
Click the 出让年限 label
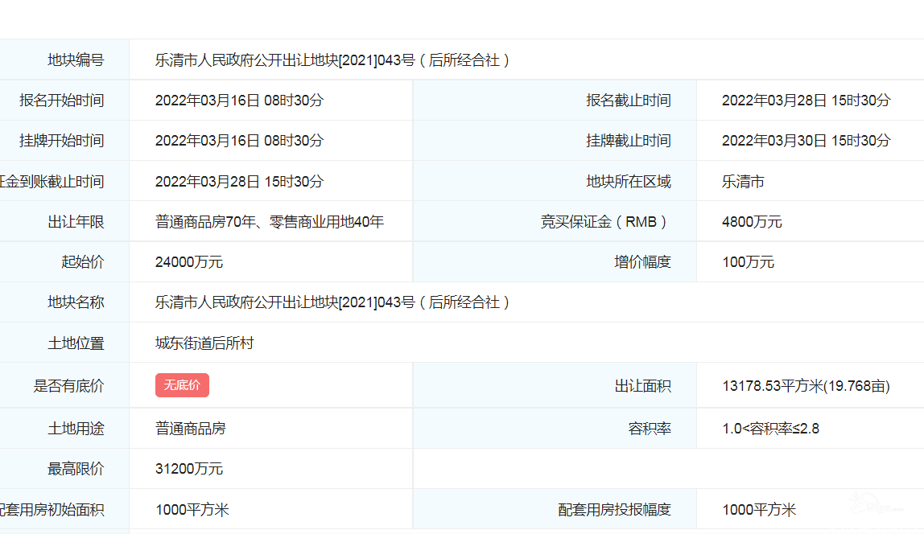[x=76, y=222]
